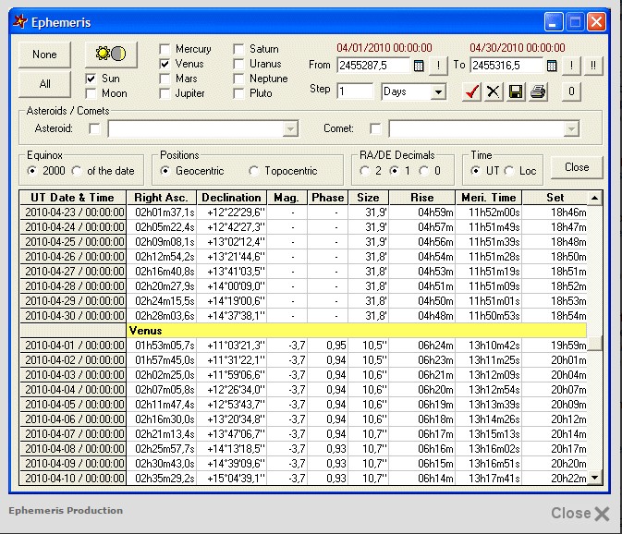Click the Step value field
The width and height of the screenshot is (622, 534).
pos(355,91)
